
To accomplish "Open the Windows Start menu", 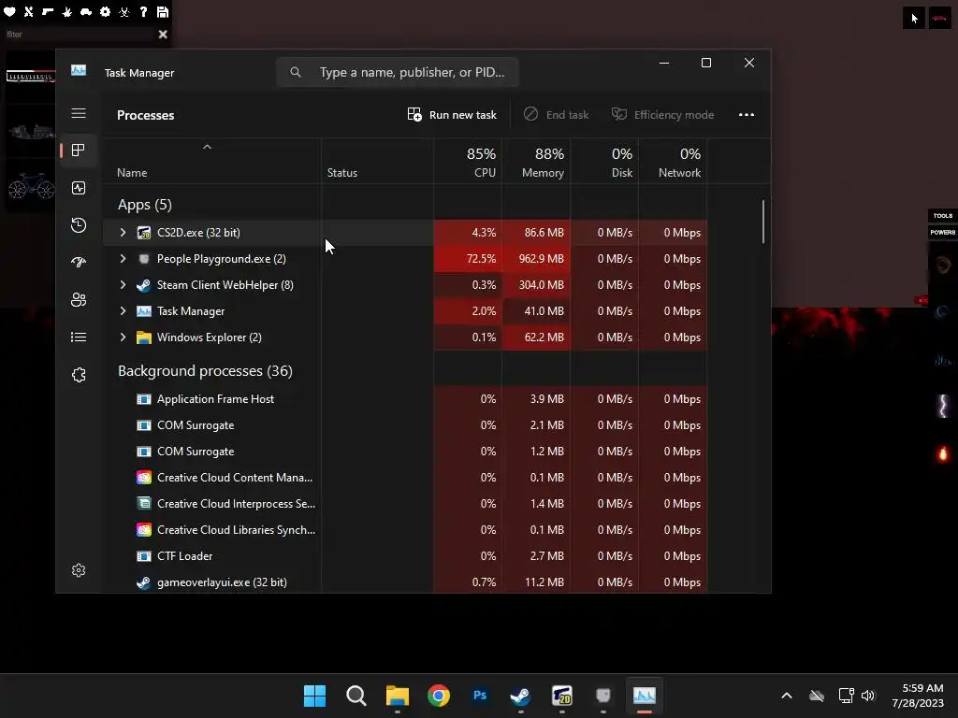I will (x=314, y=696).
